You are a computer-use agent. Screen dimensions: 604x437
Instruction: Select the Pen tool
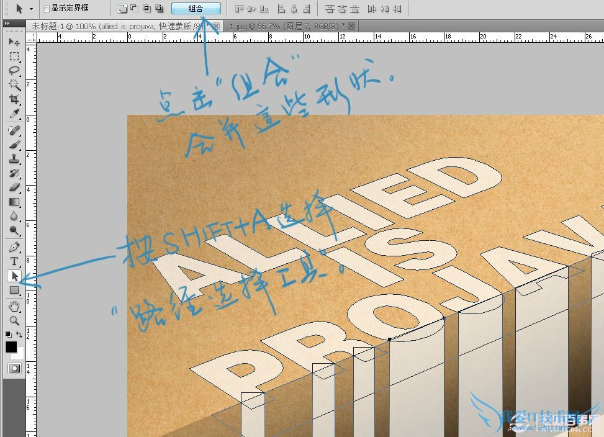[x=14, y=247]
